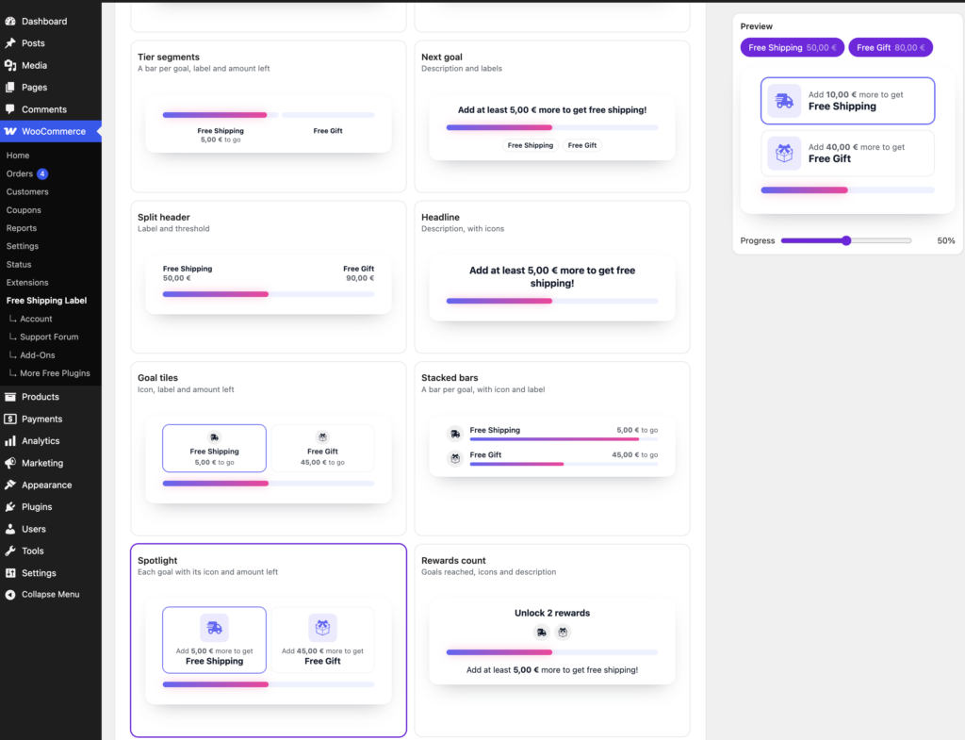Select the Stacked bars layout card
The width and height of the screenshot is (965, 740).
pos(552,448)
